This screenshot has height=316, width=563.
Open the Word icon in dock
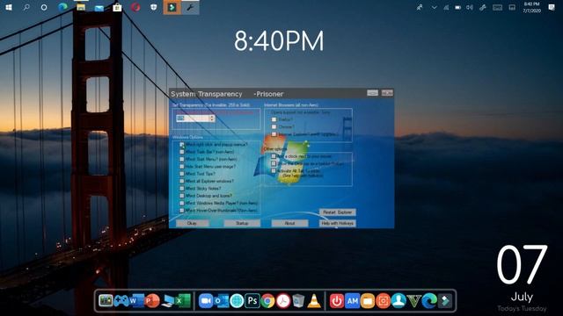(136, 301)
